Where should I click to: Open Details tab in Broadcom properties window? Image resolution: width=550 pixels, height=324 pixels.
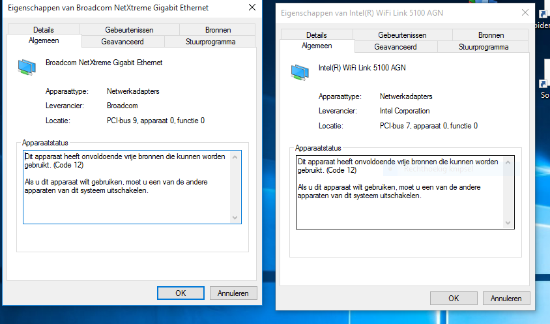coord(44,30)
